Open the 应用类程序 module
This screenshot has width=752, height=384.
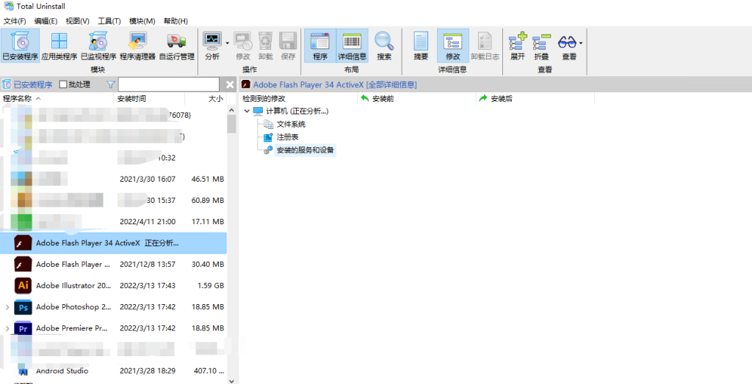point(59,46)
